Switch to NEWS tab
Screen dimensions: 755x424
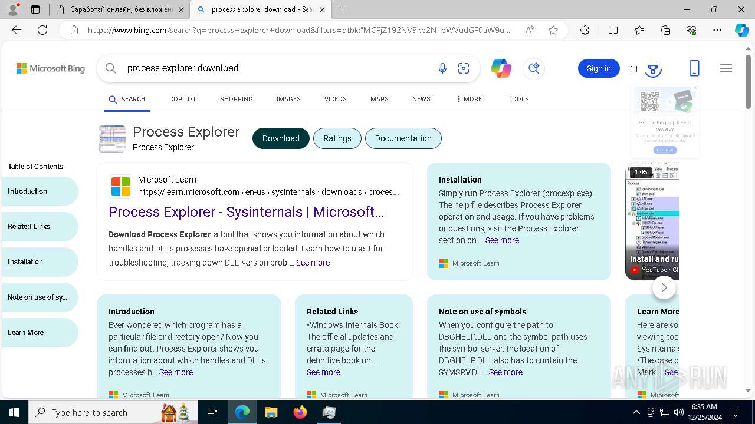(421, 99)
